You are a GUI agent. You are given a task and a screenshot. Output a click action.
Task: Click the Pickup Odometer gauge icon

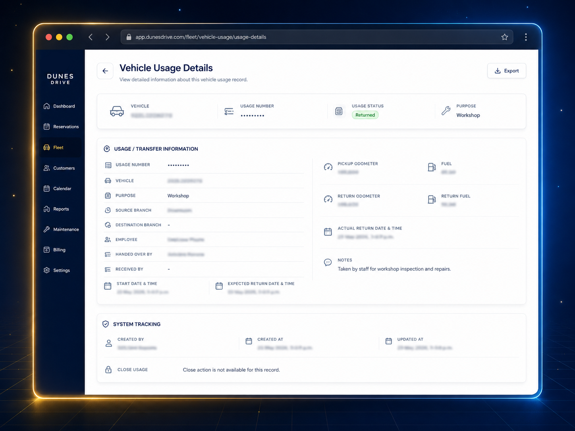(328, 167)
